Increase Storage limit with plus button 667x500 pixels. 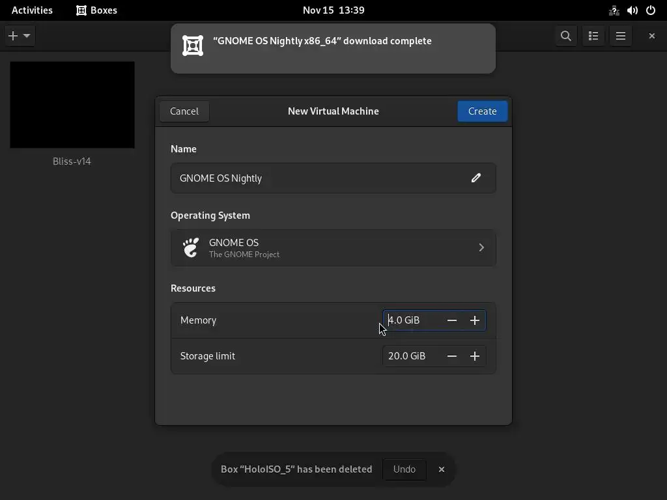tap(475, 356)
